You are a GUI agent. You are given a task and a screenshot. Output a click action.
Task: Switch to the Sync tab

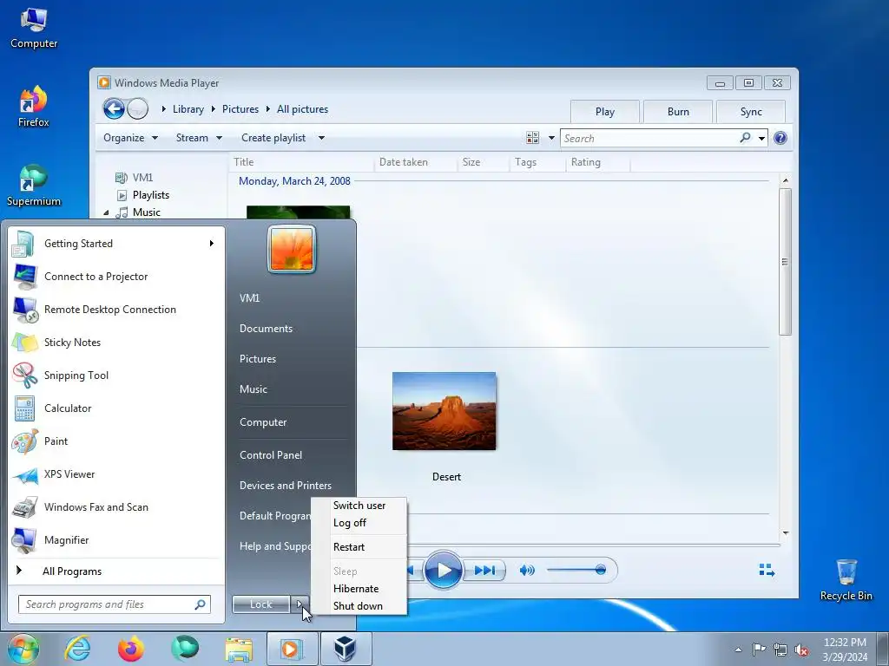tap(751, 112)
